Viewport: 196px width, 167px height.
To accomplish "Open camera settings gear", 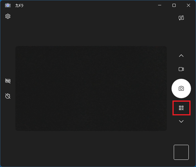I will pyautogui.click(x=8, y=16).
